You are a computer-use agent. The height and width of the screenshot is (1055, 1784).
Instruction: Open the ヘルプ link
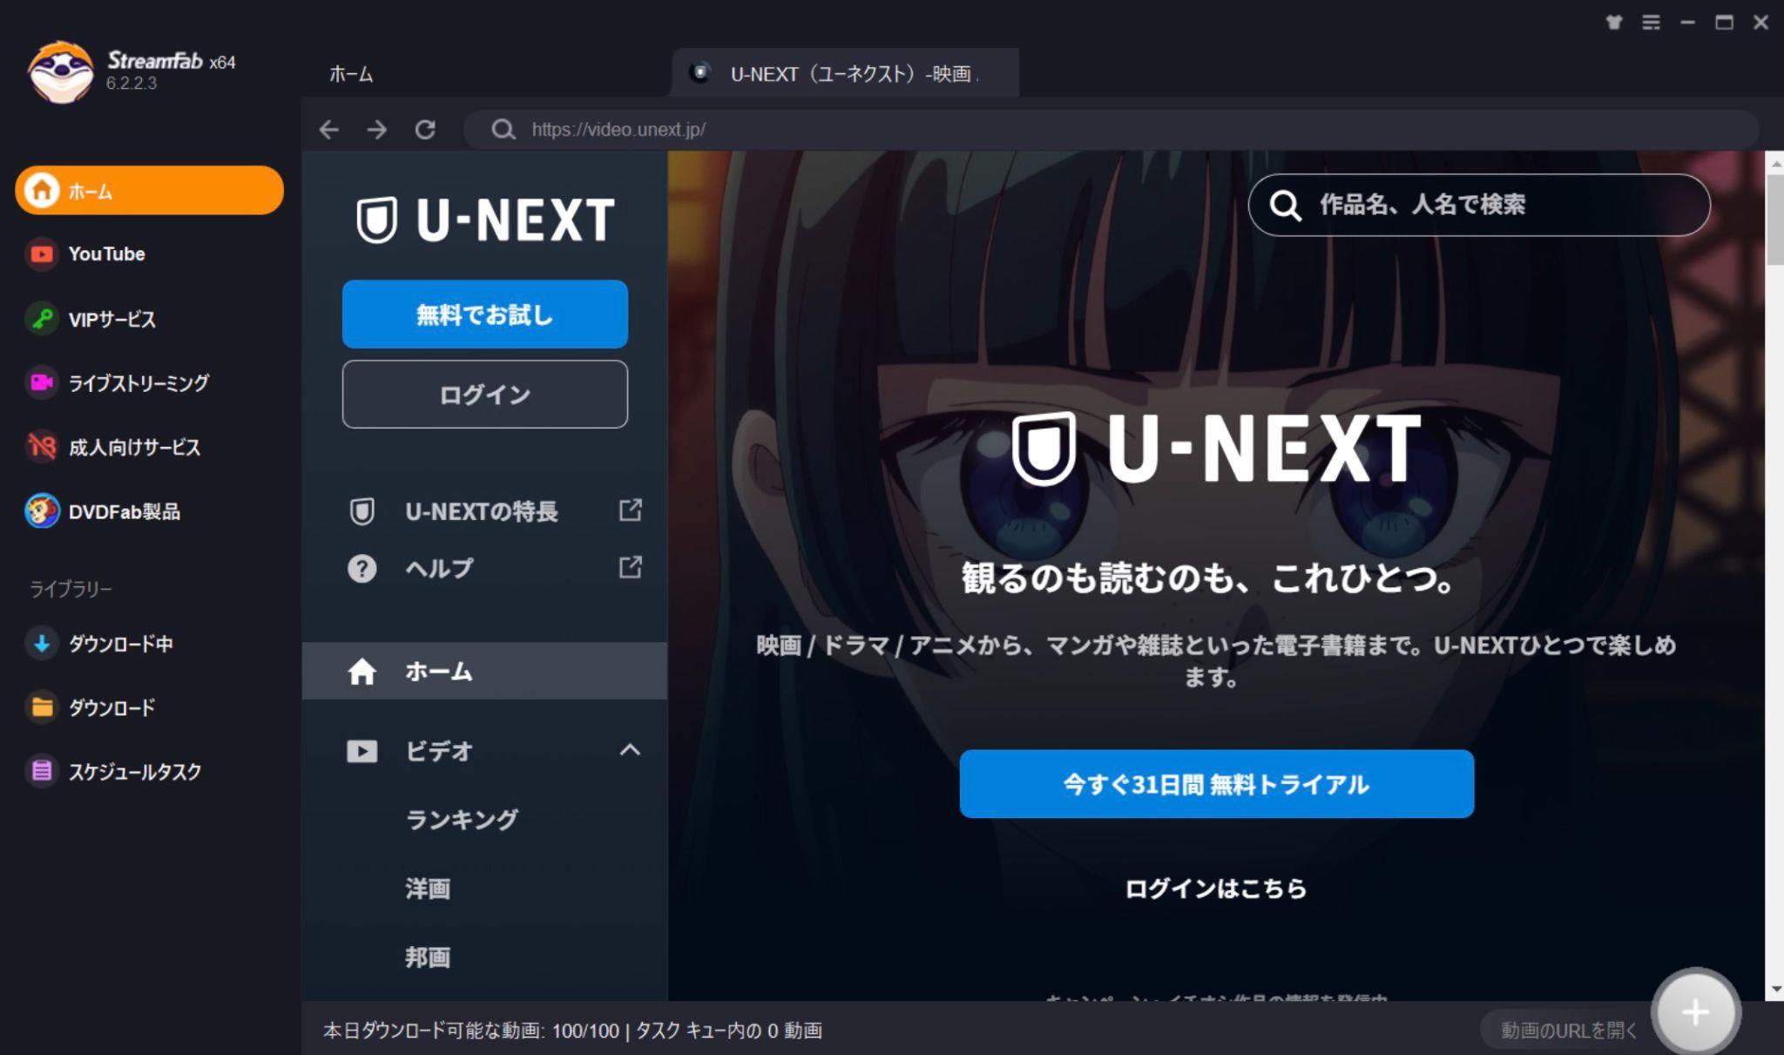pos(439,568)
